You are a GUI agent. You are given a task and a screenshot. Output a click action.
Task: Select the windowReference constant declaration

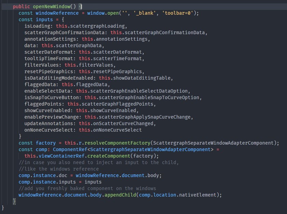pyautogui.click(x=57, y=13)
